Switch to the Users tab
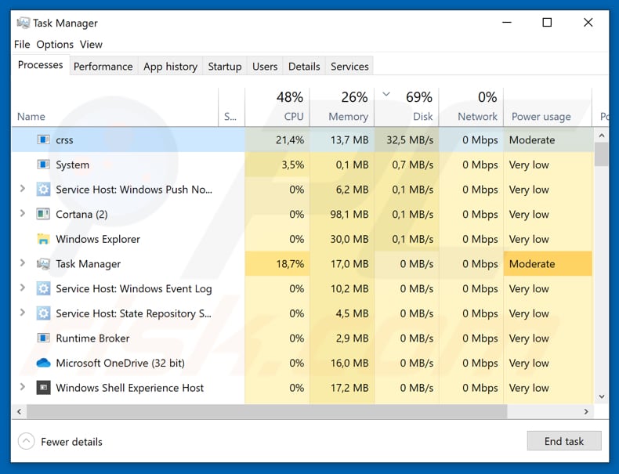This screenshot has width=619, height=474. point(265,67)
